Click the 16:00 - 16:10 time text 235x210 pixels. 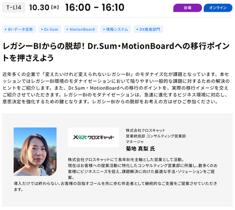tap(95, 7)
